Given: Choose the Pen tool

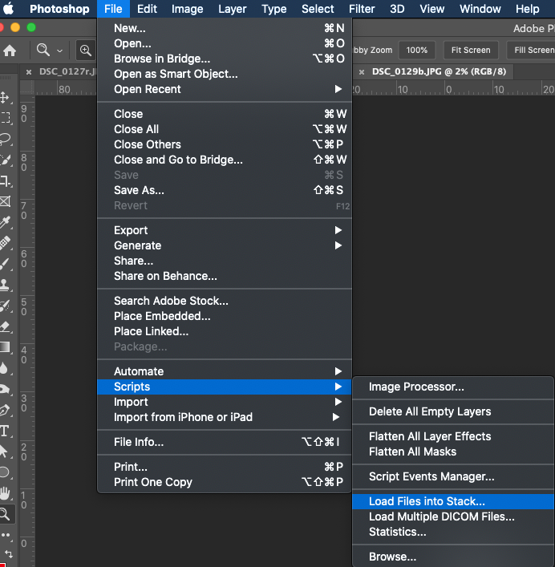Looking at the screenshot, I should pos(6,410).
